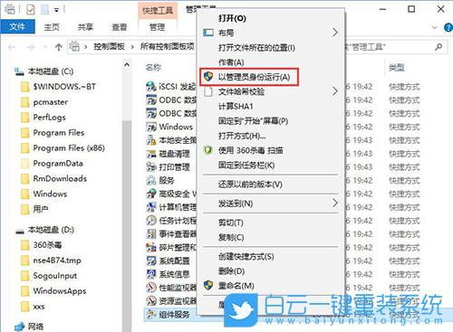
Task: Click the Back navigation arrow
Action: (12, 47)
